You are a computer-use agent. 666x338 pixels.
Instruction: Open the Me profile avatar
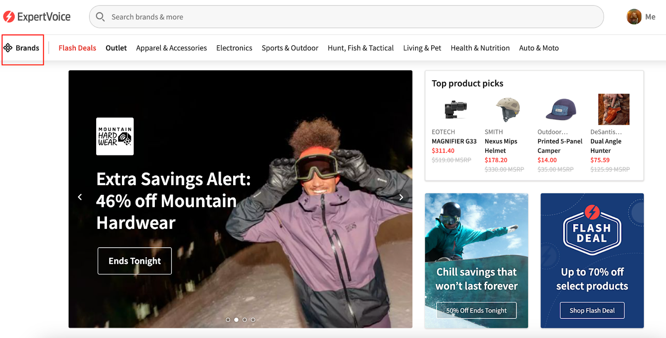pos(634,17)
